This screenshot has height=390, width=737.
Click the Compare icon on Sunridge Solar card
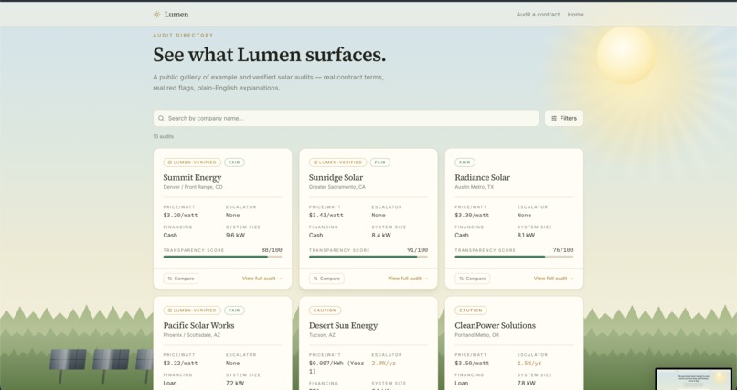click(x=315, y=279)
